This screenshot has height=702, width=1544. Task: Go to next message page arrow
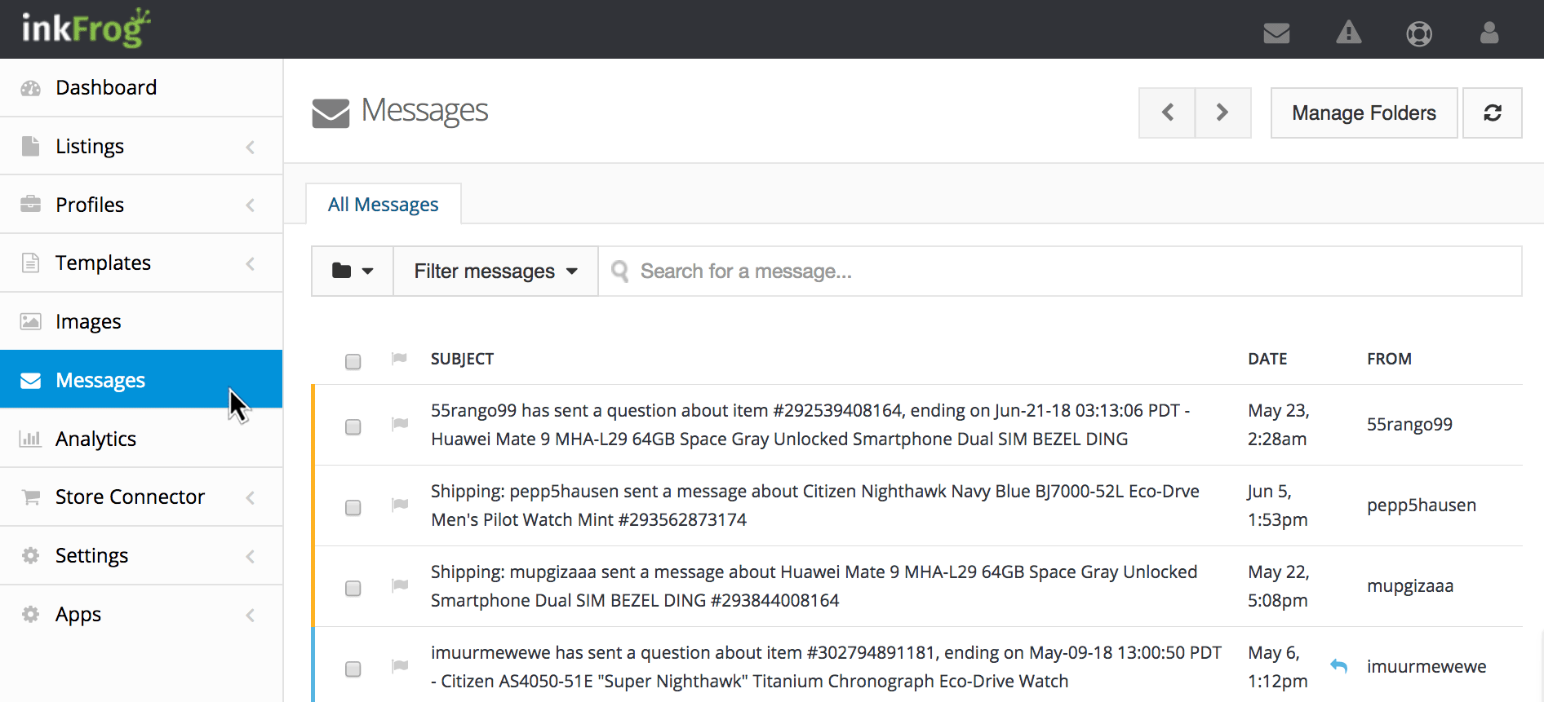tap(1222, 113)
